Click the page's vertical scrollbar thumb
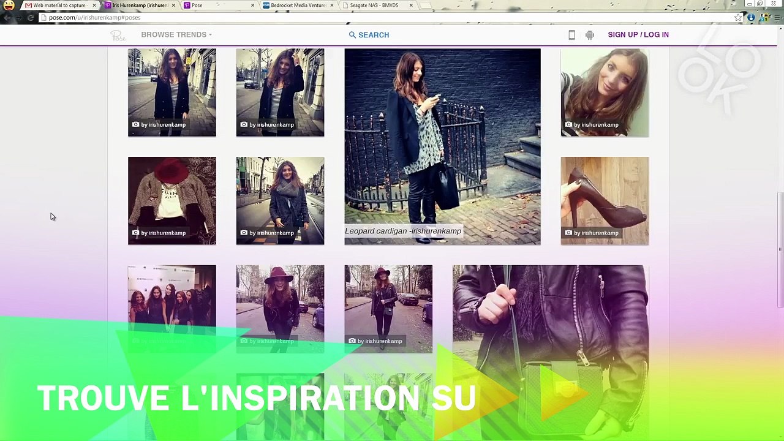784x441 pixels. pyautogui.click(x=780, y=250)
